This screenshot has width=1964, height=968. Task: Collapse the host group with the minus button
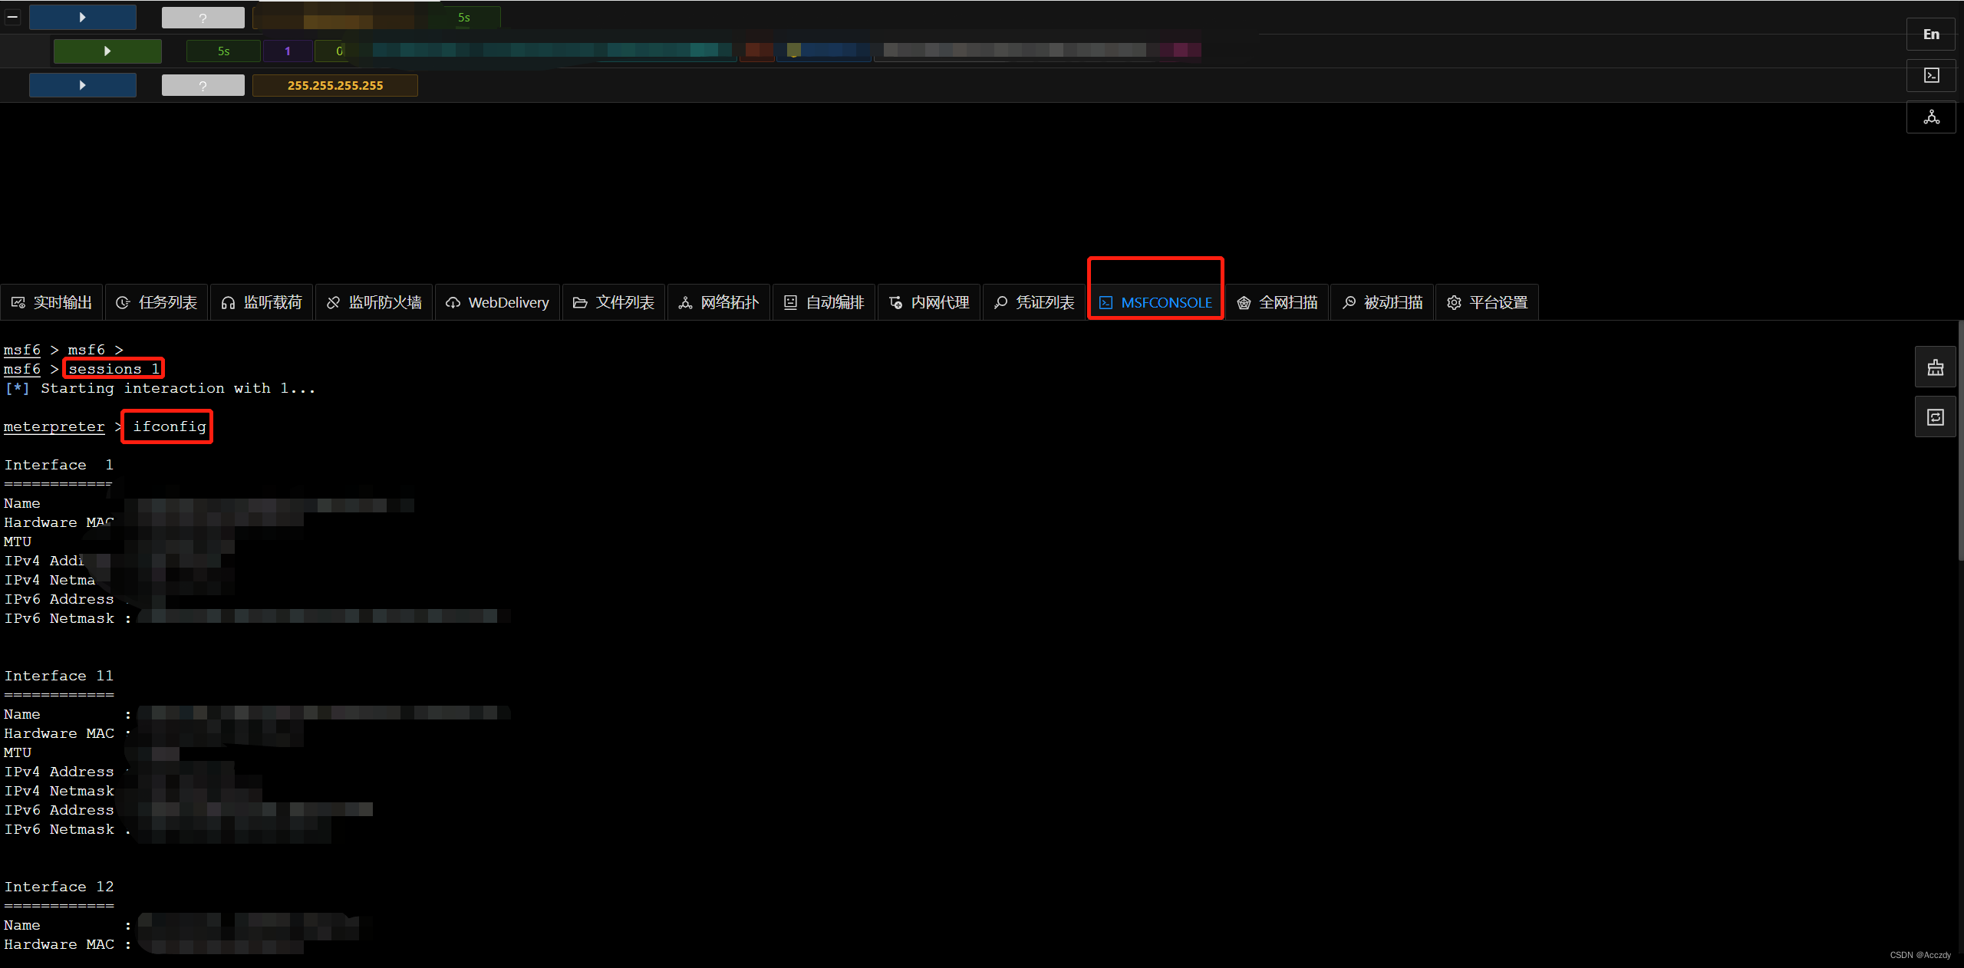pos(12,17)
